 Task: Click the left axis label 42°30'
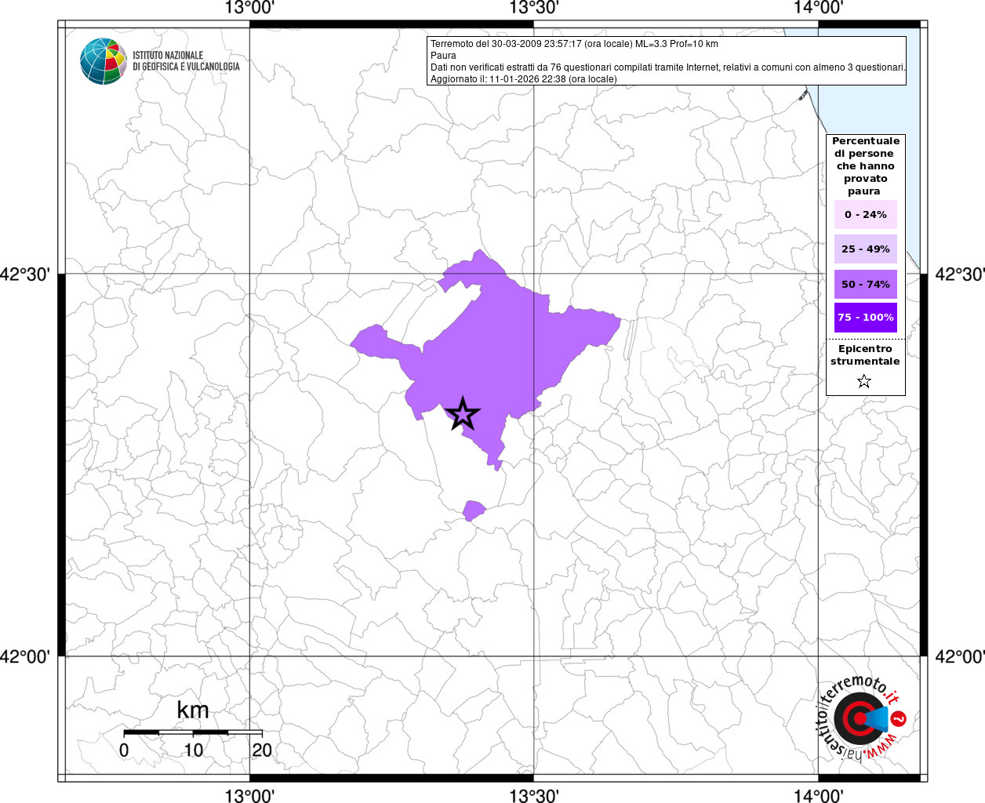[x=25, y=274]
